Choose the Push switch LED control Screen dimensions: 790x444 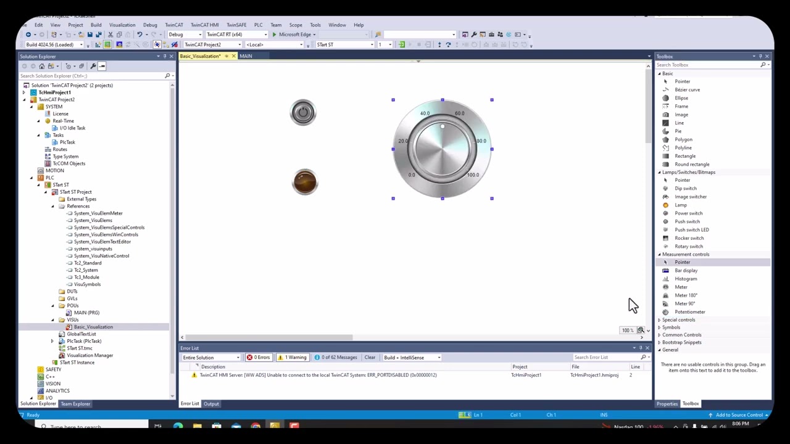click(691, 230)
